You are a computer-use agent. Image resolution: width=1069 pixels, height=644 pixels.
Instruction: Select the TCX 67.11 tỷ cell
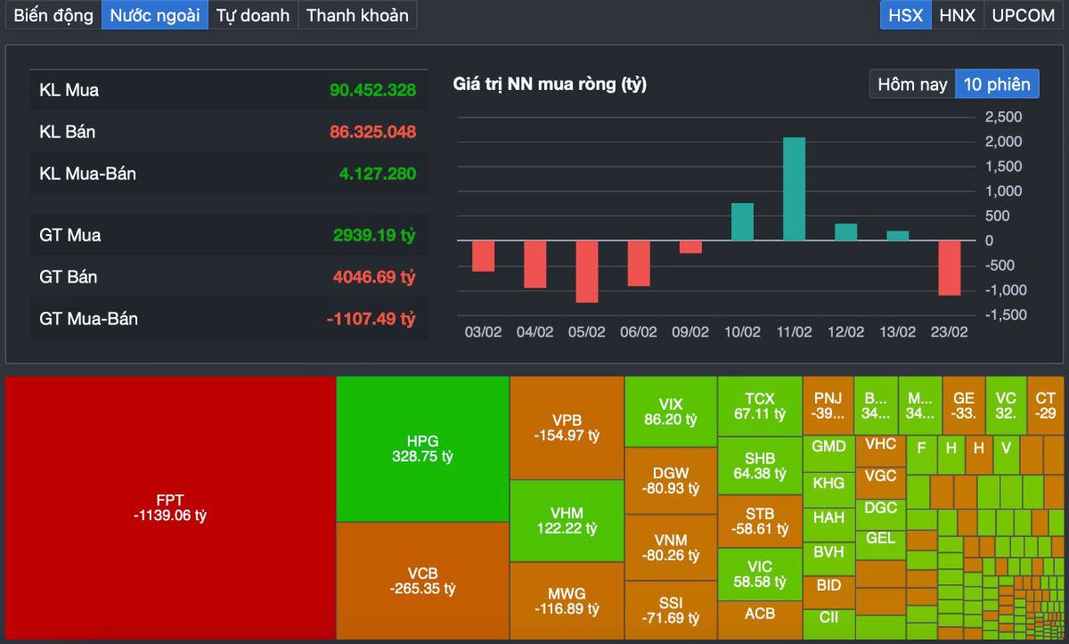click(x=760, y=406)
